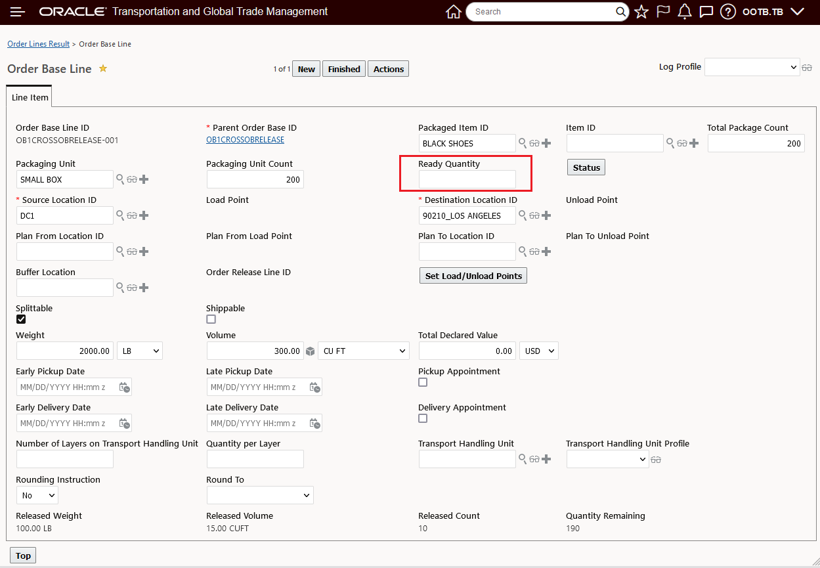Screen dimensions: 820x568
Task: Click the Top button
Action: click(x=23, y=556)
